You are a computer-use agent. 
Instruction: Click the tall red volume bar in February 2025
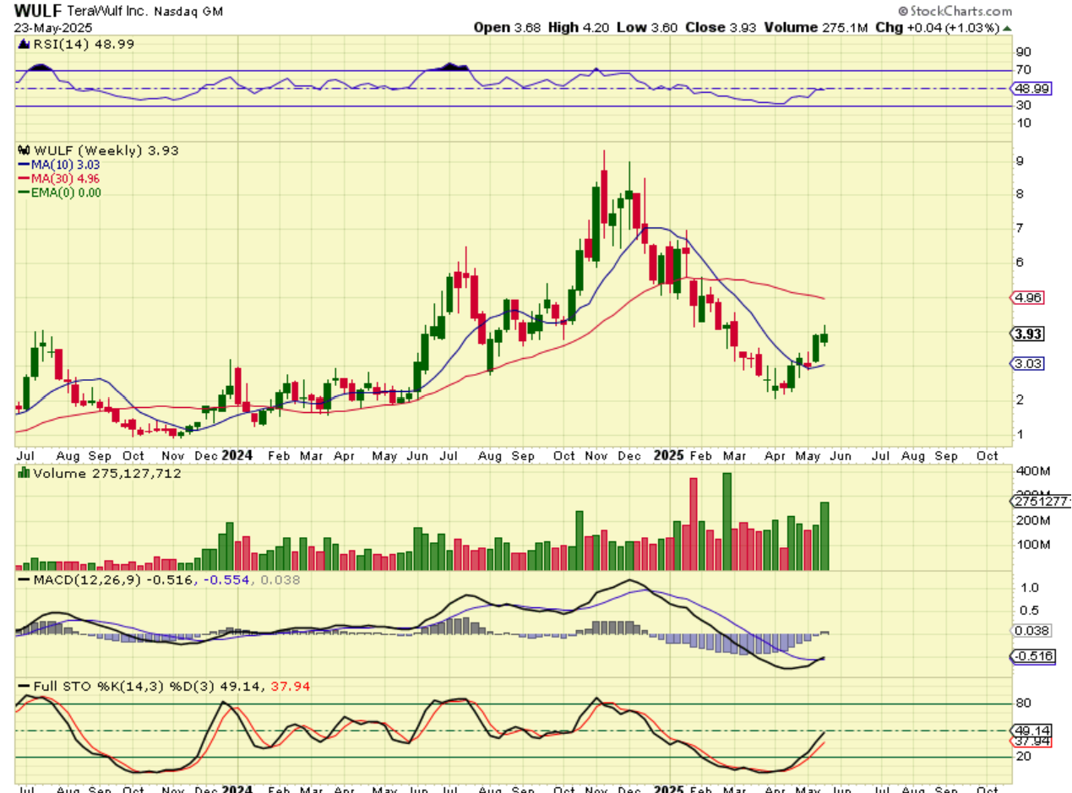(x=694, y=524)
